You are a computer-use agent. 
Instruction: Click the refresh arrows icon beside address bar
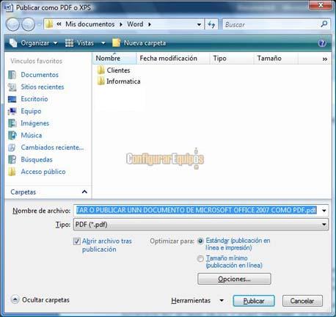click(211, 24)
